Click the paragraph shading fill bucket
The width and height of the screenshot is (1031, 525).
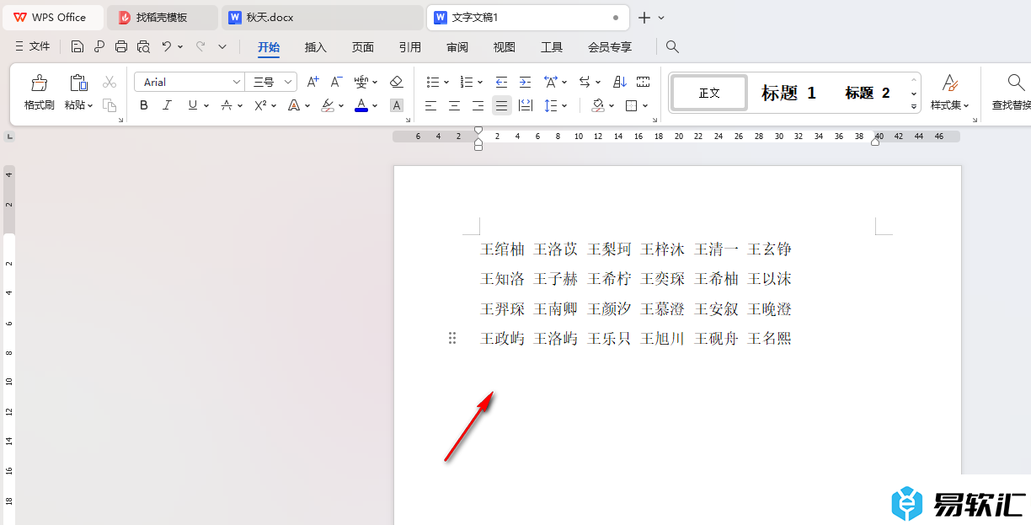[598, 105]
